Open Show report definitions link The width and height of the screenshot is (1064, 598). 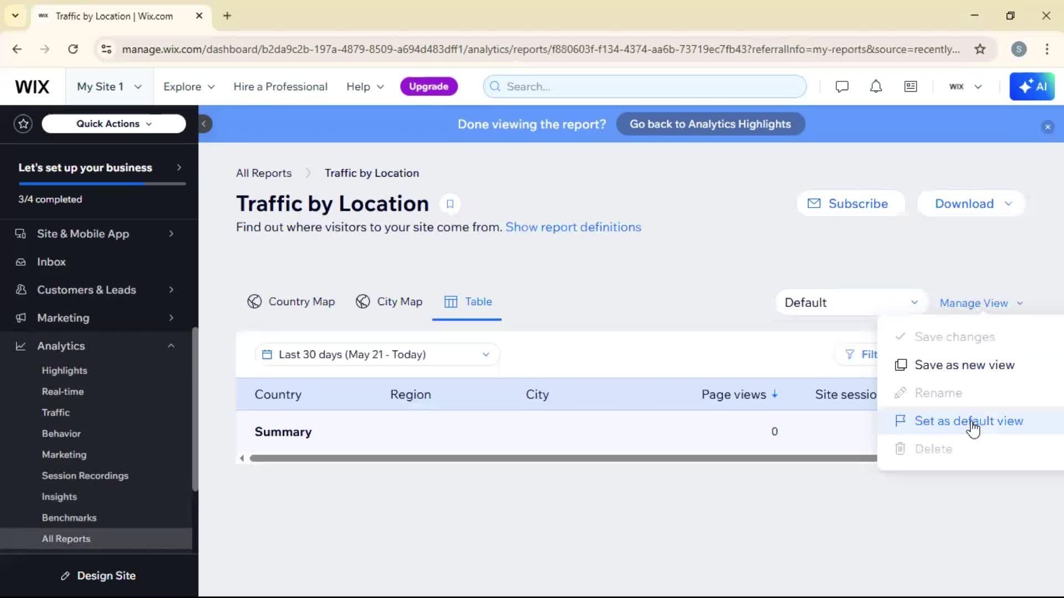tap(573, 227)
